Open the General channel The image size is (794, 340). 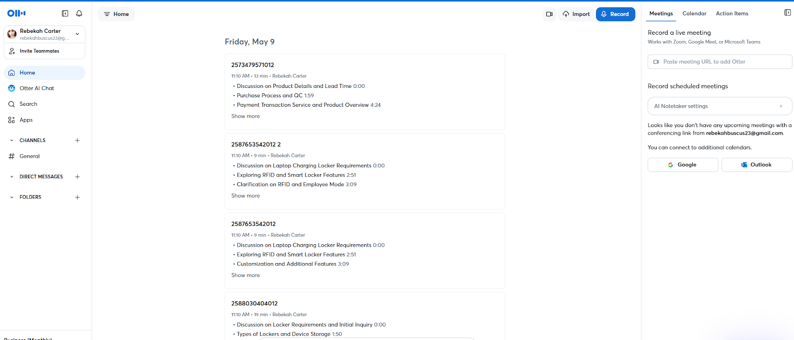(45, 156)
